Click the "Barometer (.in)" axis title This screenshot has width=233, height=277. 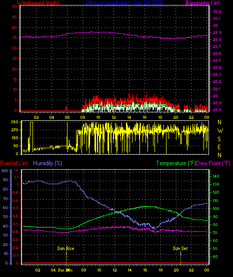[x=202, y=3]
